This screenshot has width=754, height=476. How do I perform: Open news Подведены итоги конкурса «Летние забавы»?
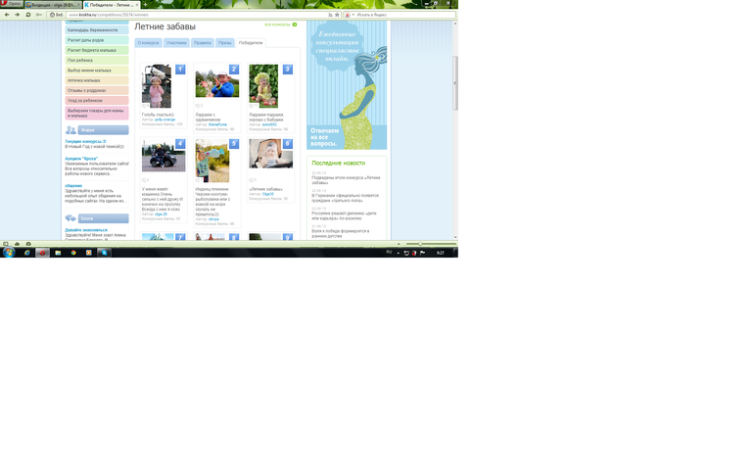click(x=346, y=180)
